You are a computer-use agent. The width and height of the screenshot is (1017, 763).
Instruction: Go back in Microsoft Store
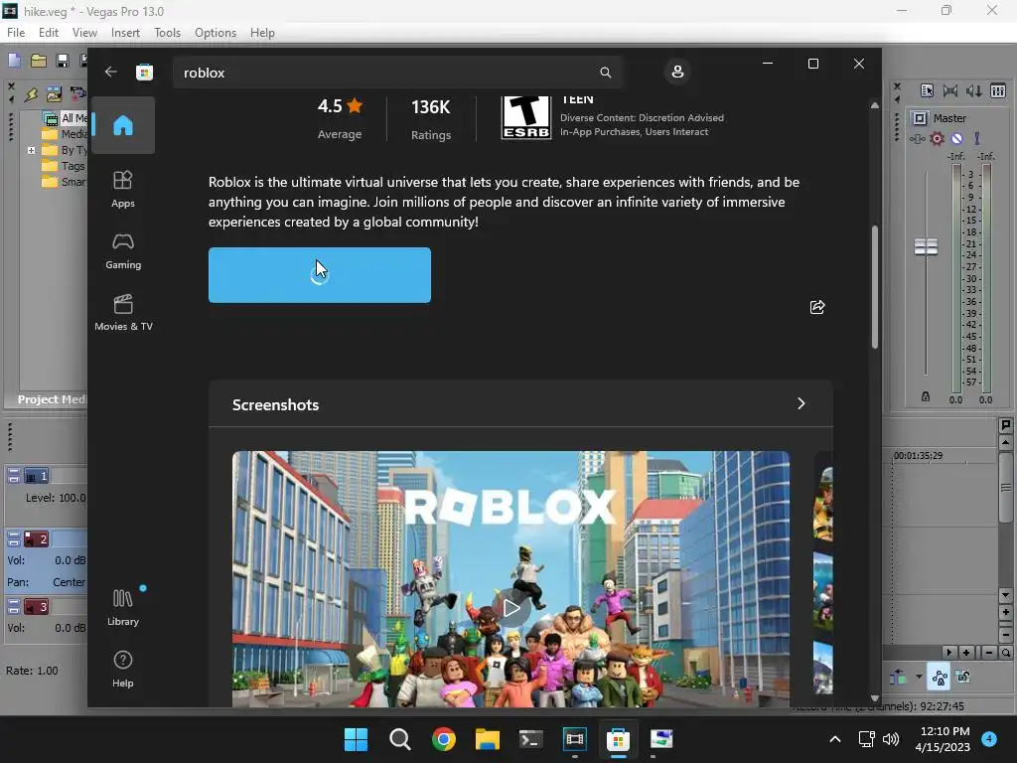tap(111, 72)
